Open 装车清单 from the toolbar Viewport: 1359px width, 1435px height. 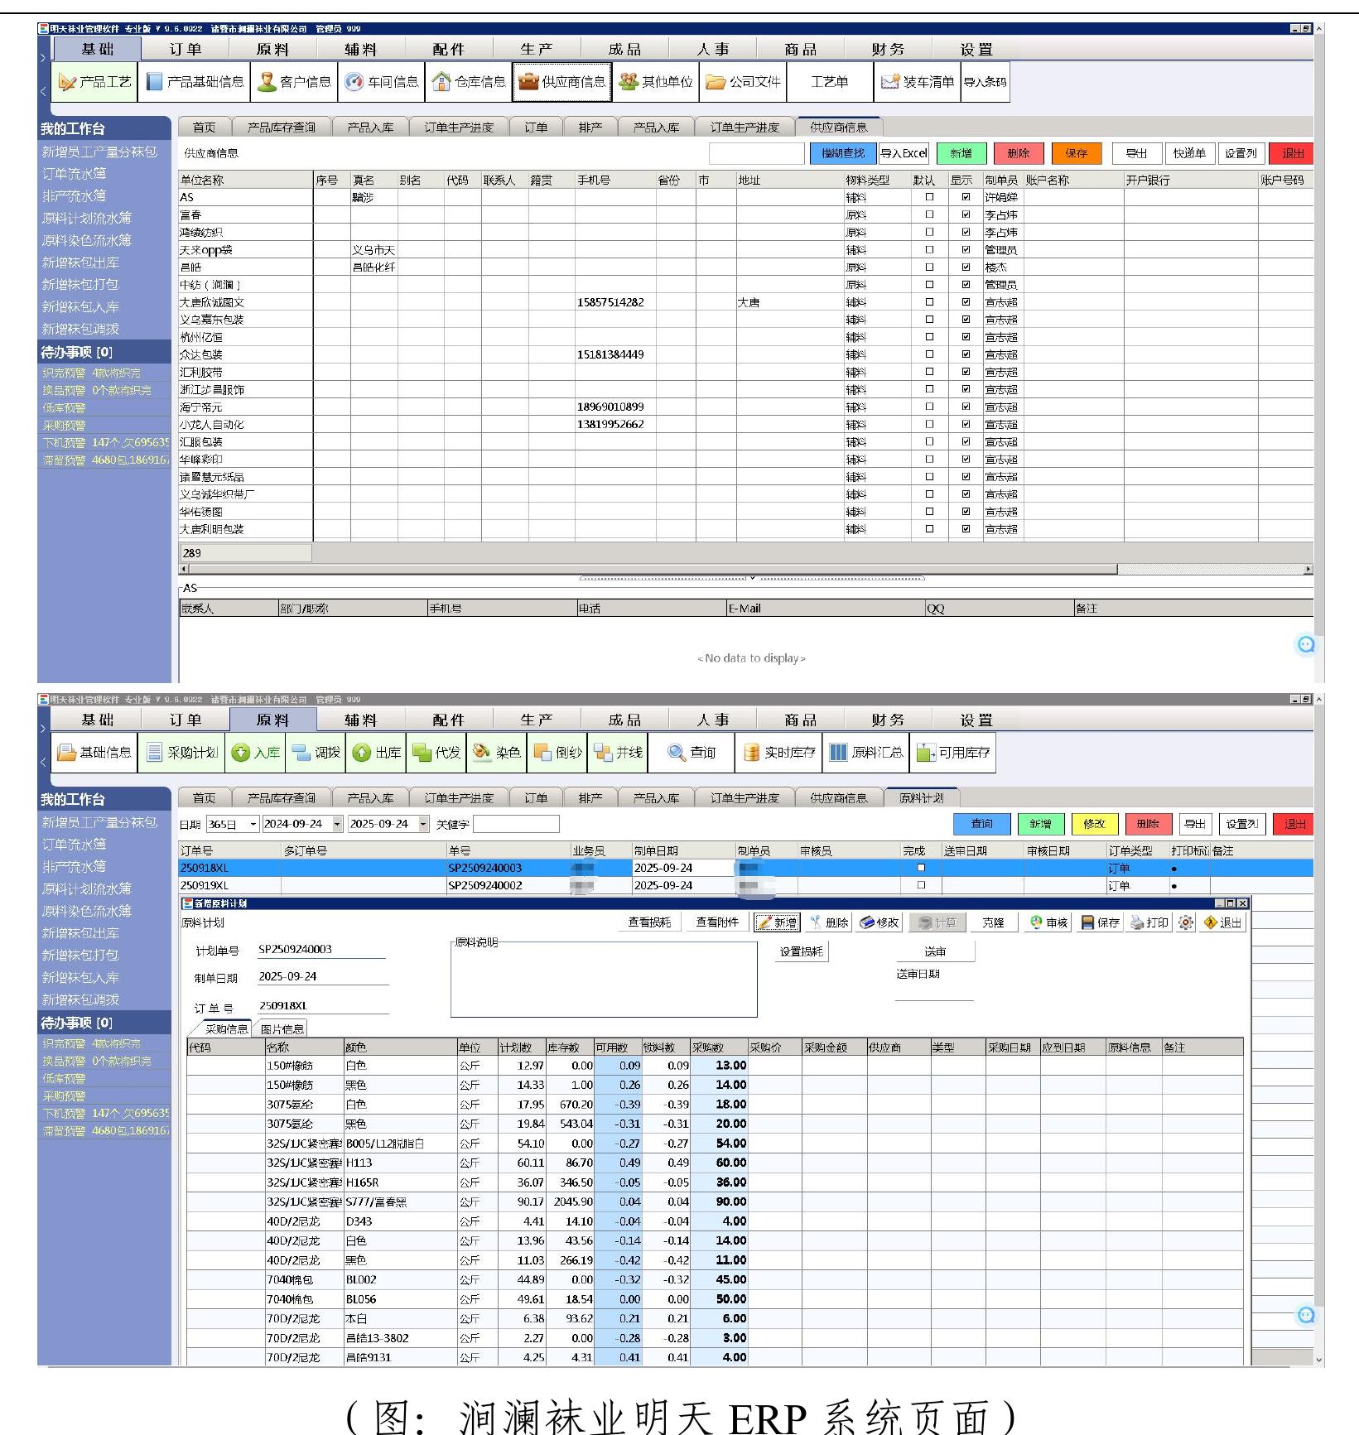(x=917, y=82)
